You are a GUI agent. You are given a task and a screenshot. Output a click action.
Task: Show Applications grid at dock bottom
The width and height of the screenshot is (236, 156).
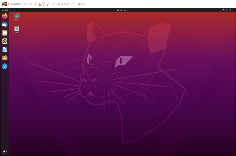[5, 151]
